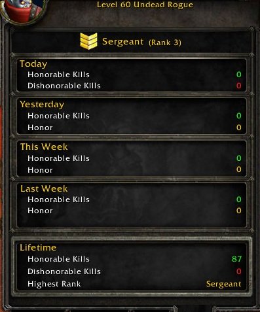Screen dimensions: 260x312
Task: Click the Sergeant rank chevron icon
Action: pyautogui.click(x=88, y=41)
